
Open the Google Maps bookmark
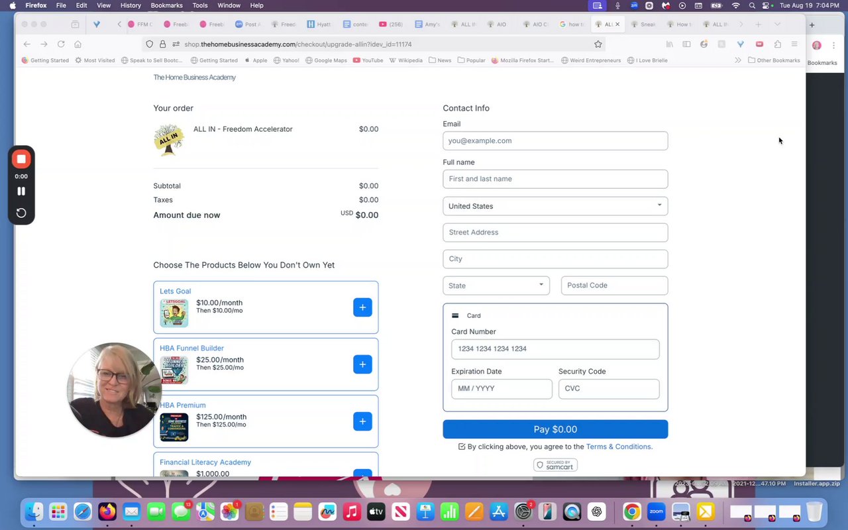pos(325,60)
